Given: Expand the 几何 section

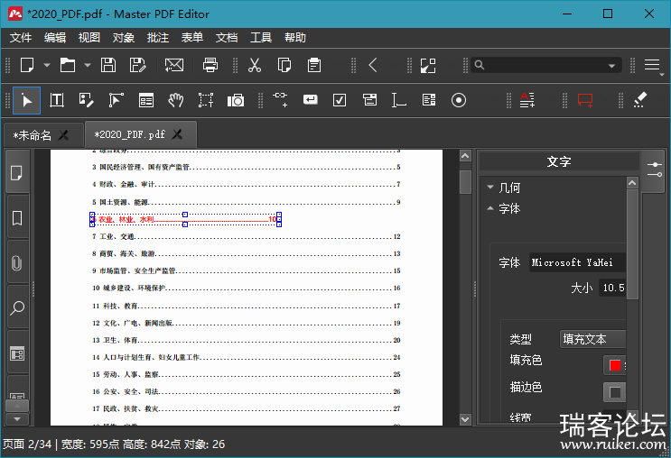Looking at the screenshot, I should (490, 188).
